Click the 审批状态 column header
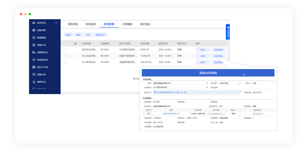Viewport: 308px width, 153px height. [x=182, y=43]
